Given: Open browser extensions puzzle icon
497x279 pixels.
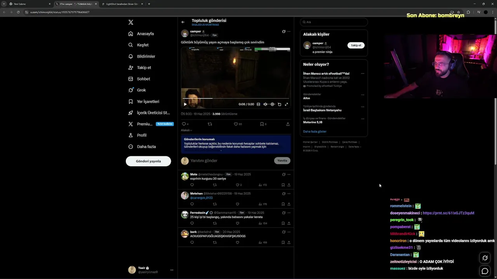Looking at the screenshot, I should pyautogui.click(x=468, y=12).
